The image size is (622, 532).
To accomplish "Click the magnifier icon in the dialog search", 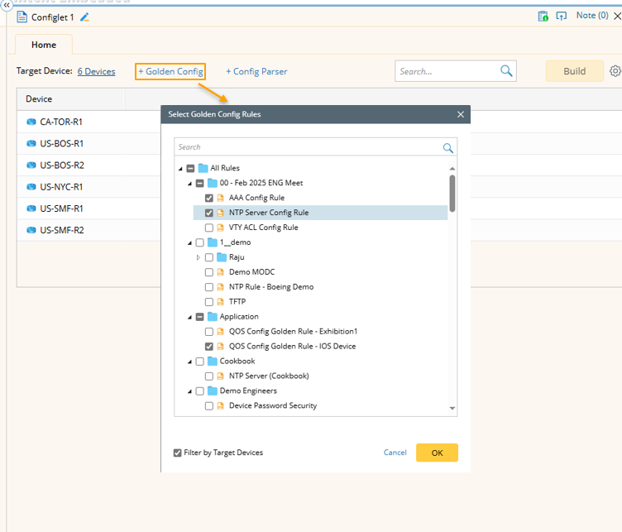I will pos(448,147).
